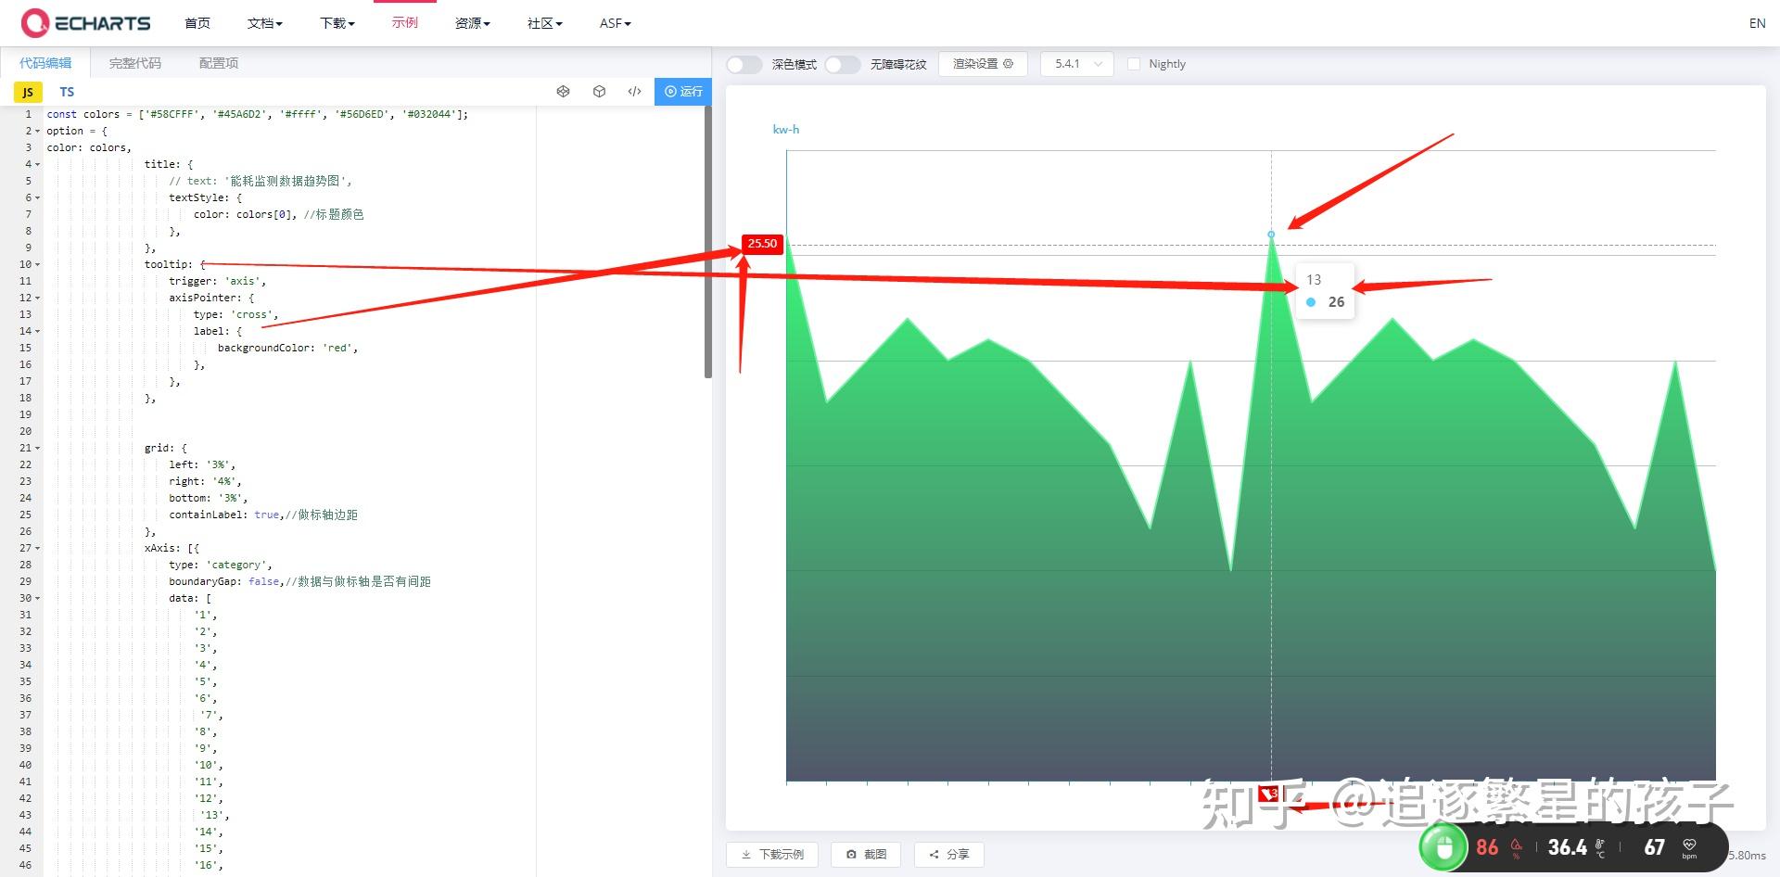Open the CodePen export icon
Viewport: 1780px width, 877px height.
[x=563, y=91]
